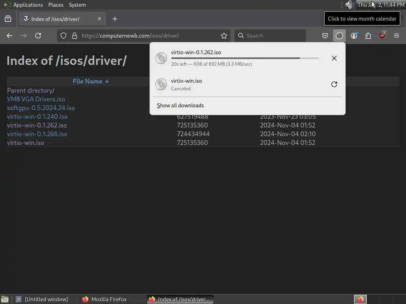Download softgpu-0.5.2024.24.iso
The height and width of the screenshot is (304, 406).
pyautogui.click(x=41, y=108)
